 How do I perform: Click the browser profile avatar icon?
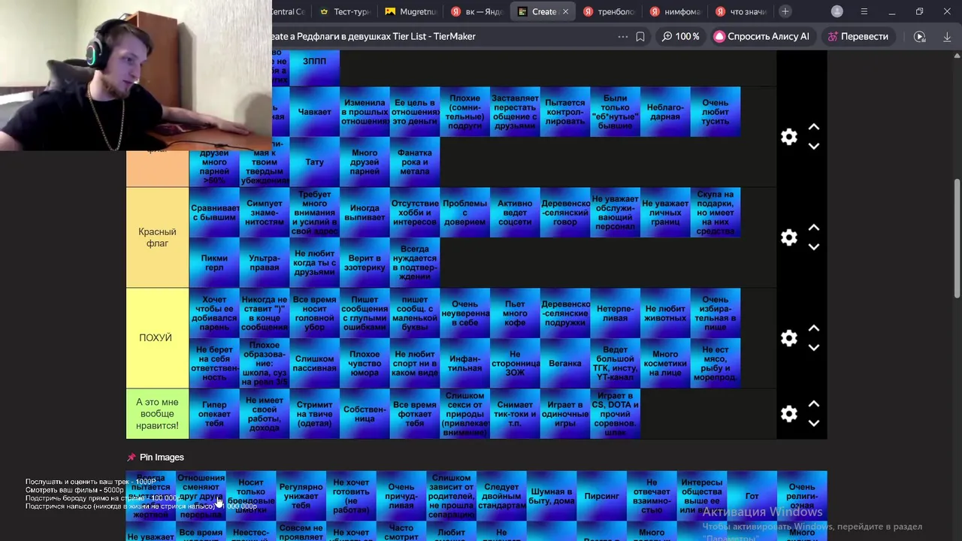(x=837, y=11)
